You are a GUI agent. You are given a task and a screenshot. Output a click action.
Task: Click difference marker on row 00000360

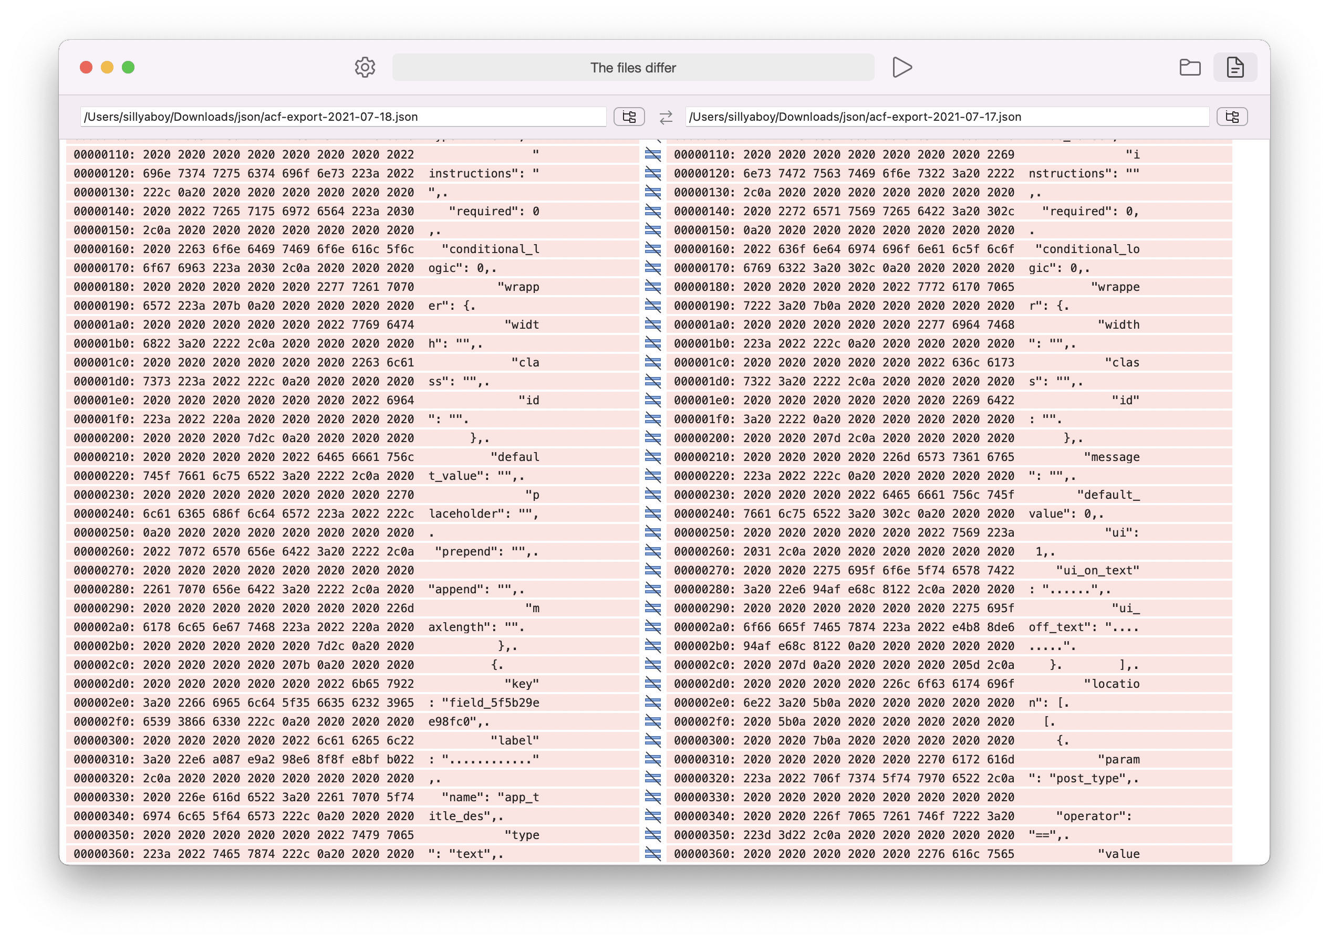pyautogui.click(x=653, y=854)
